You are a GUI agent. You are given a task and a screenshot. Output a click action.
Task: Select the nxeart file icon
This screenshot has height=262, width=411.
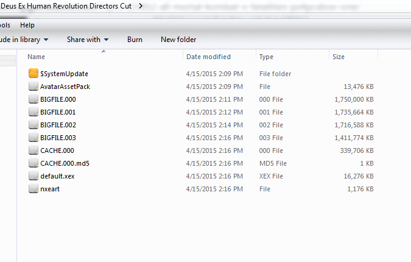pos(33,189)
